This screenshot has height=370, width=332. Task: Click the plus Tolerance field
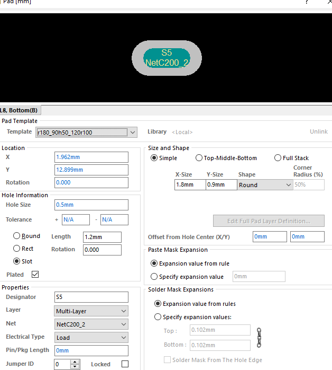pyautogui.click(x=76, y=219)
